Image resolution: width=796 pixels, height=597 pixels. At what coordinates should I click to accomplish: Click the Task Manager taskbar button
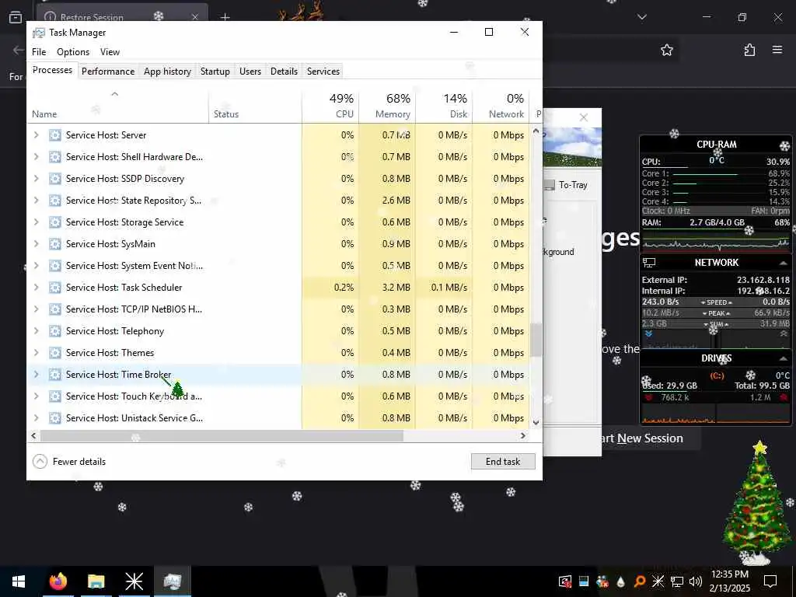(x=172, y=581)
